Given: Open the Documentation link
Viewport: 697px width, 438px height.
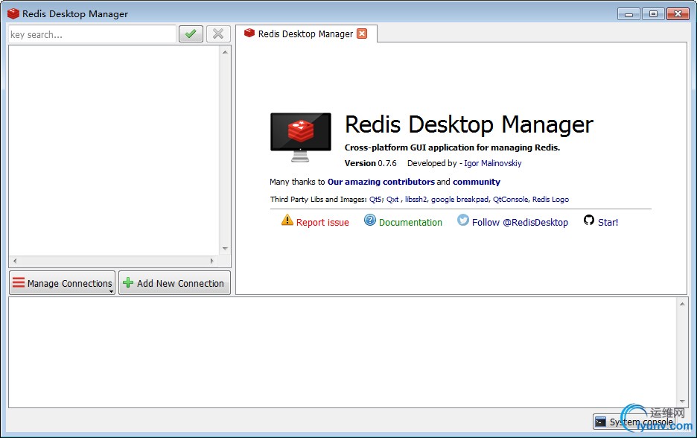Looking at the screenshot, I should click(x=410, y=222).
